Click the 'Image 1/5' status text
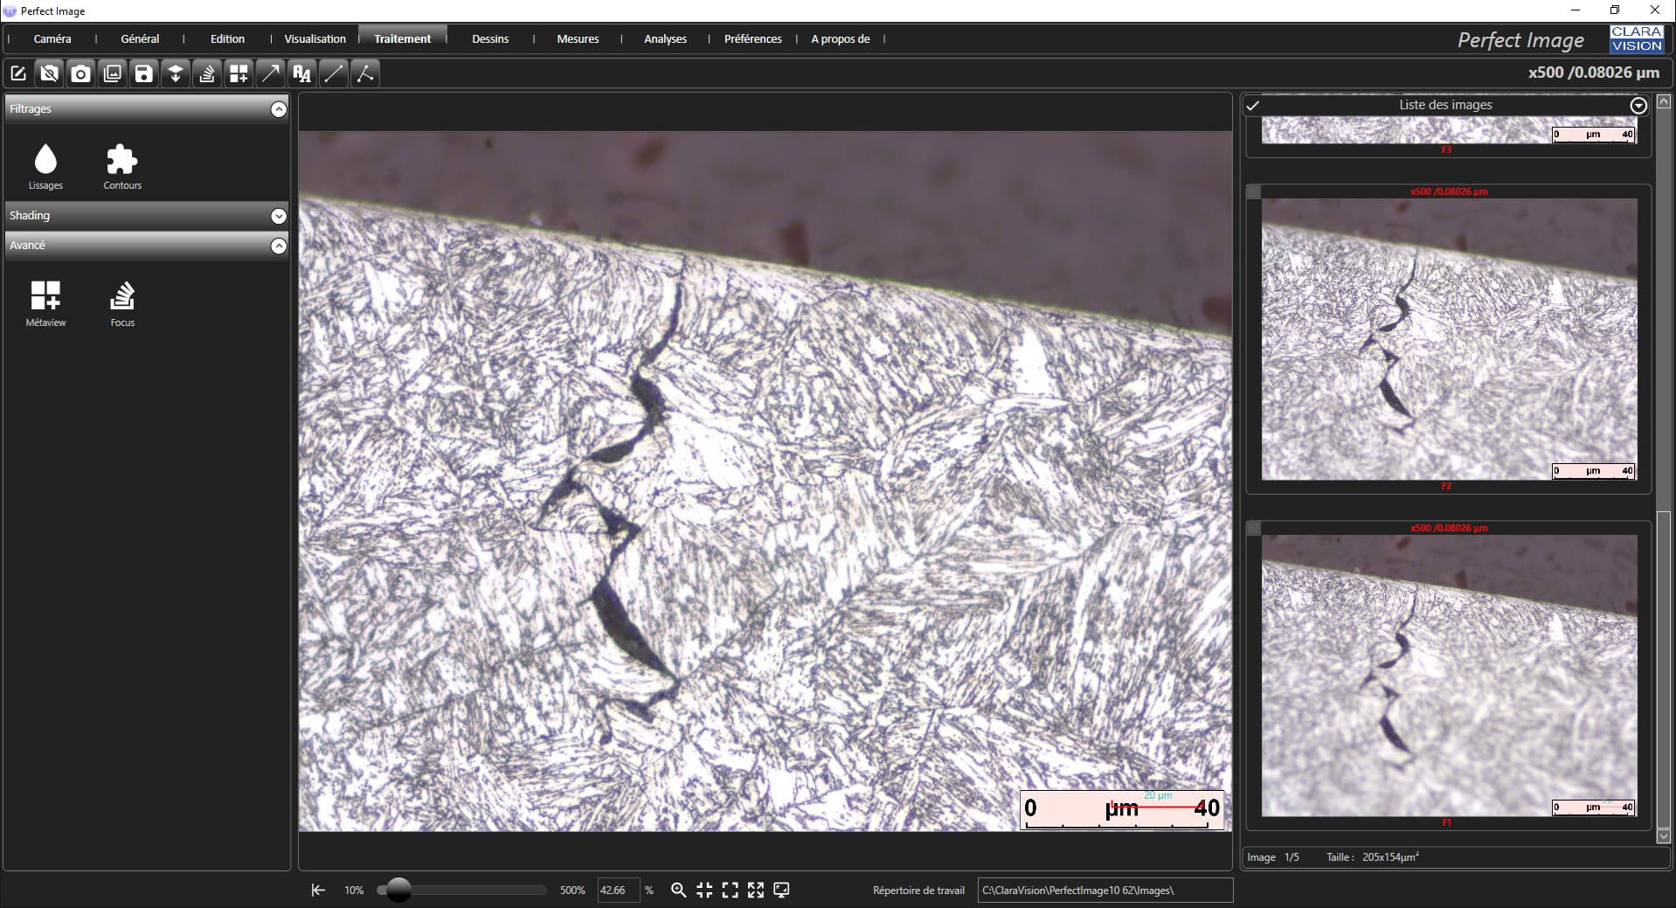 1273,857
